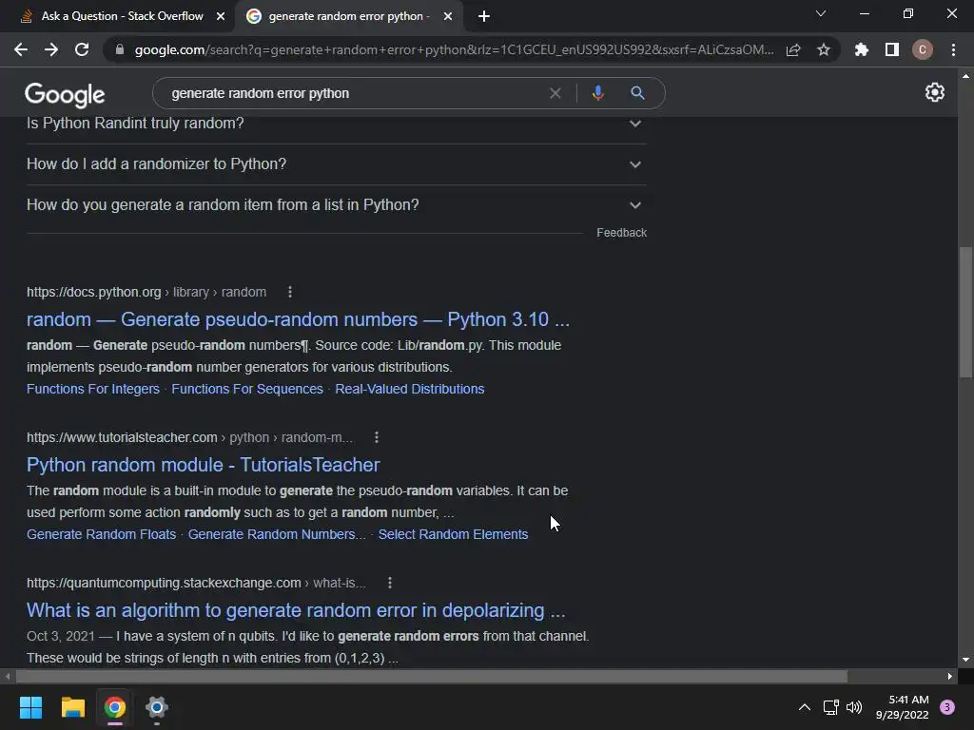This screenshot has width=974, height=730.
Task: Share this page from the address bar
Action: 793,49
